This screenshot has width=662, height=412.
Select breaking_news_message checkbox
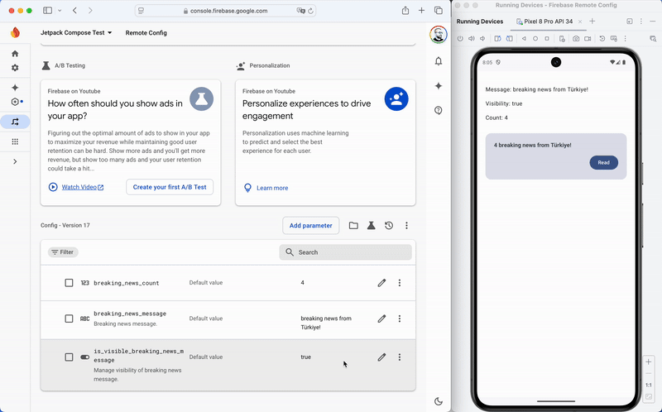pyautogui.click(x=69, y=319)
